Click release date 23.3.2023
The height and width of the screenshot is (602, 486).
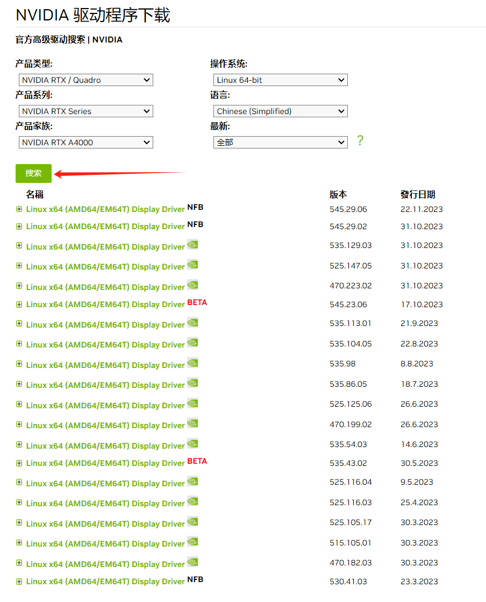419,581
